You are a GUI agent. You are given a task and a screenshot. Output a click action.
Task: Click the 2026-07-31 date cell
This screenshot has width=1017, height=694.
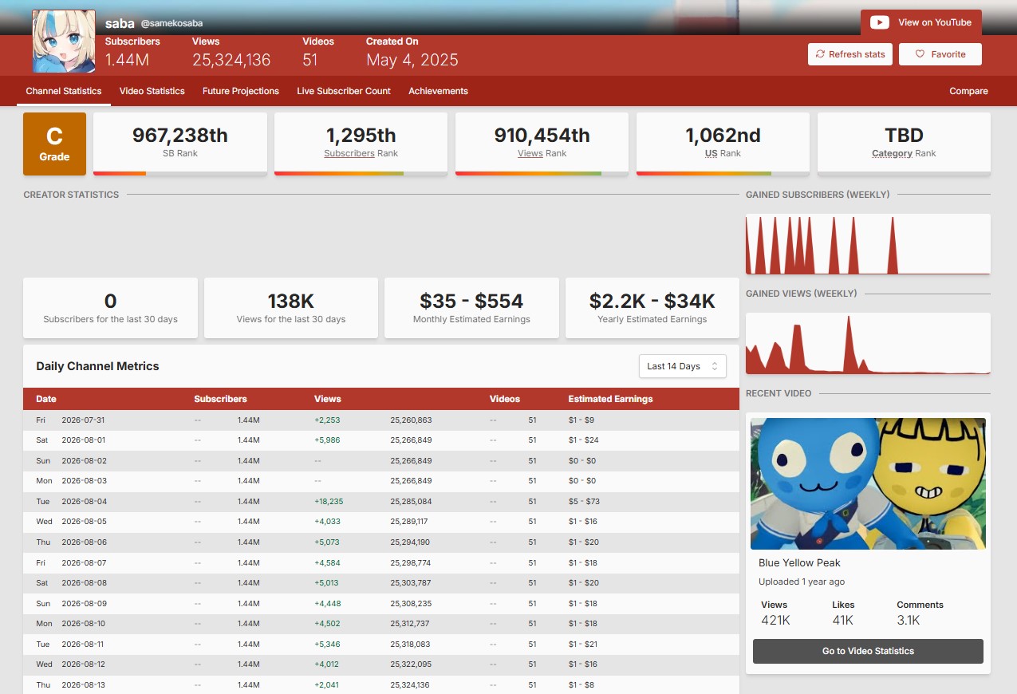coord(83,420)
